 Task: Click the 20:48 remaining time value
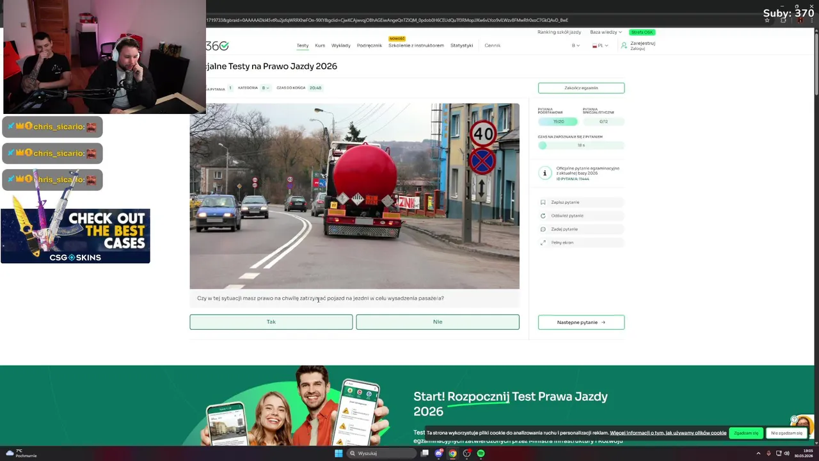point(315,88)
